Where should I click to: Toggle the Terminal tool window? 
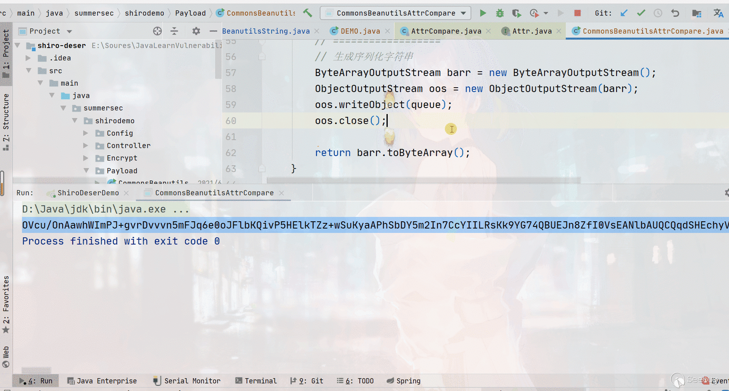coord(256,381)
